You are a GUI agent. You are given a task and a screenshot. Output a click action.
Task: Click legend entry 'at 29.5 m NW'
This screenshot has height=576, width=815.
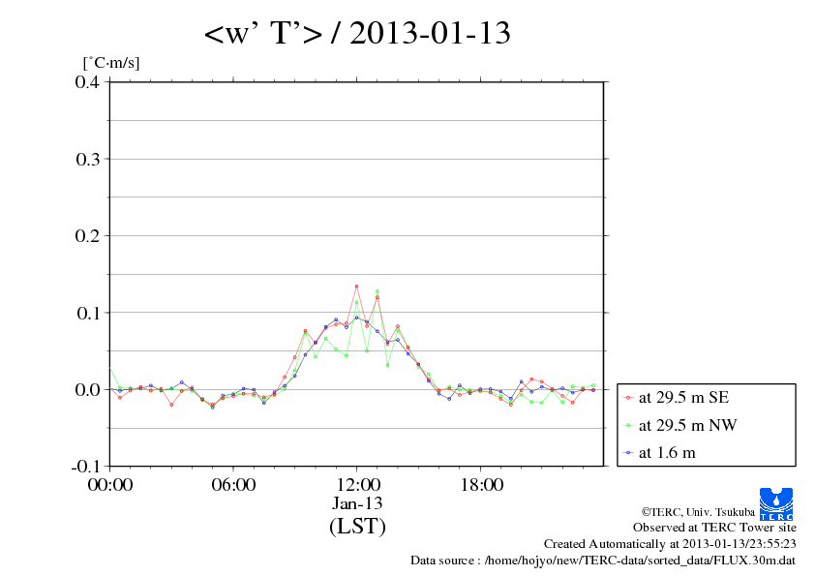687,425
